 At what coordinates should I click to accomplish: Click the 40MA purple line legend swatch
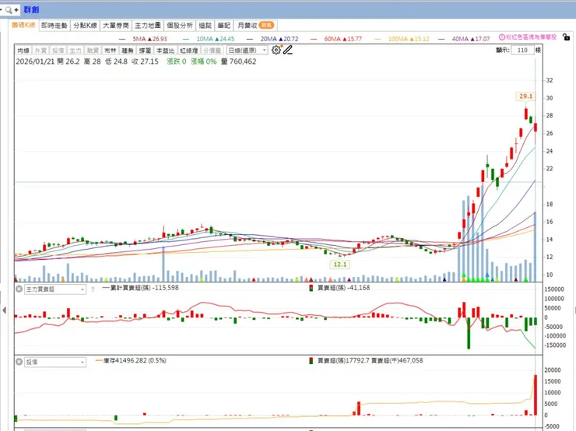pos(441,39)
